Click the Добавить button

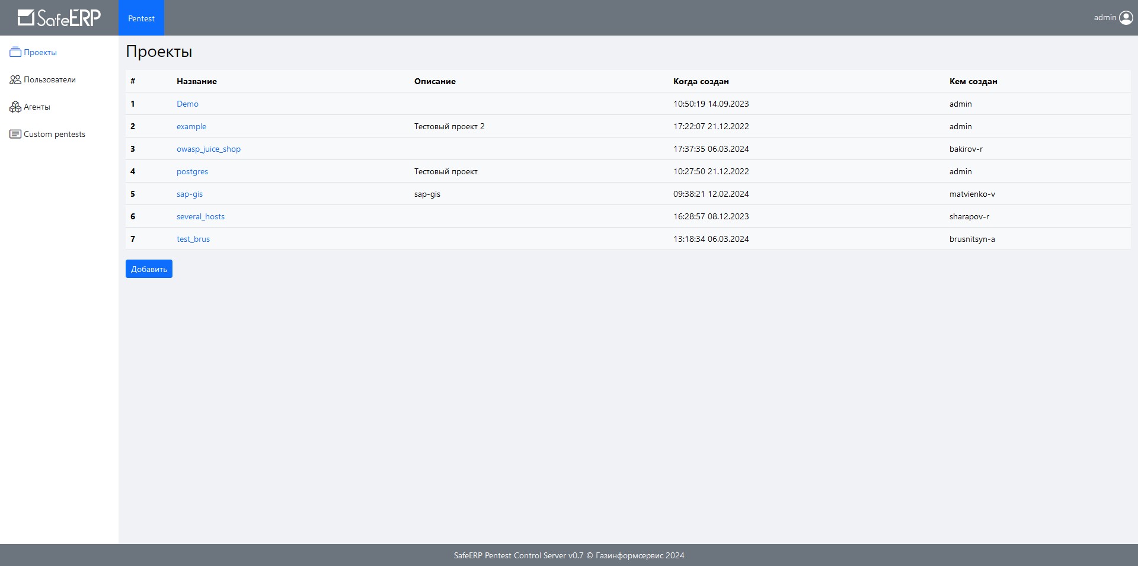coord(149,269)
